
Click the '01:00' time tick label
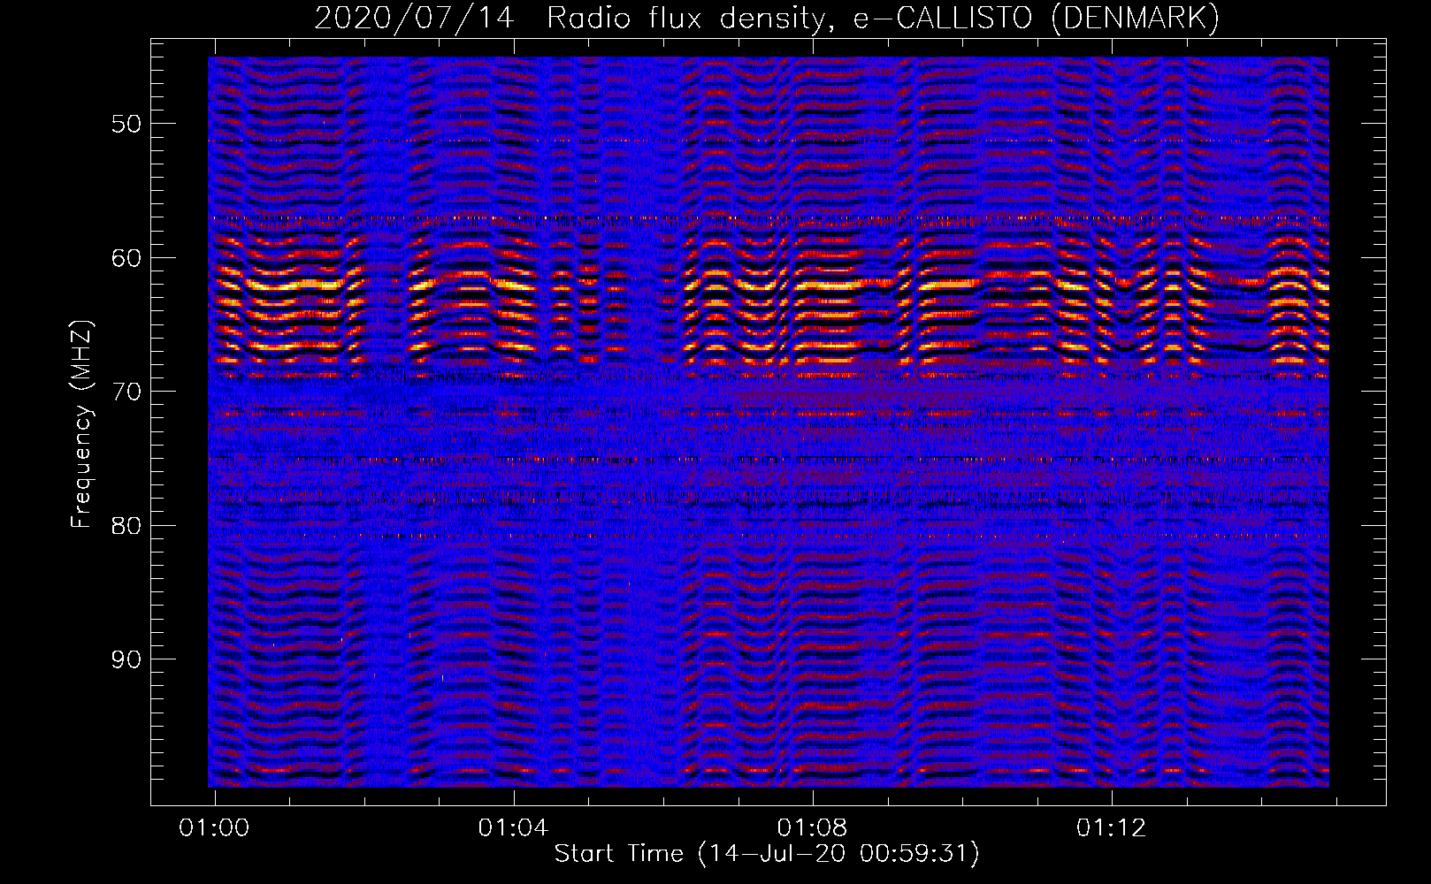(x=214, y=828)
